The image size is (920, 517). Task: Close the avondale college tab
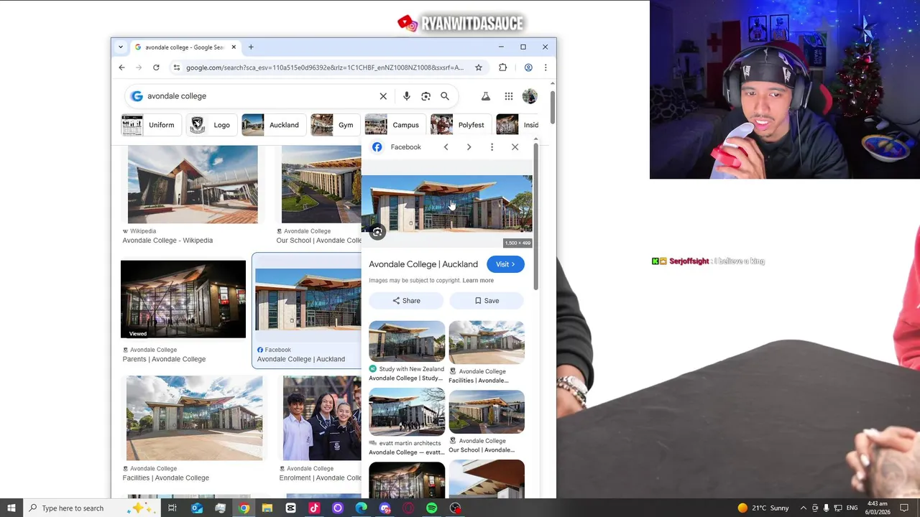233,47
